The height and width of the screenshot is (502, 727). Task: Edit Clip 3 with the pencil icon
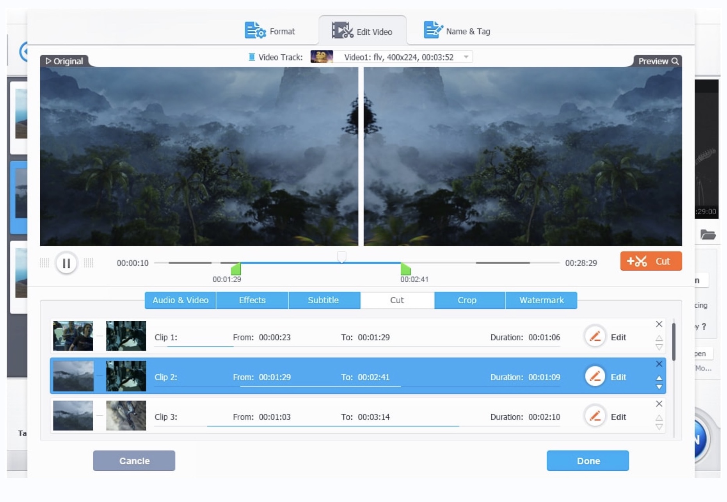coord(595,416)
